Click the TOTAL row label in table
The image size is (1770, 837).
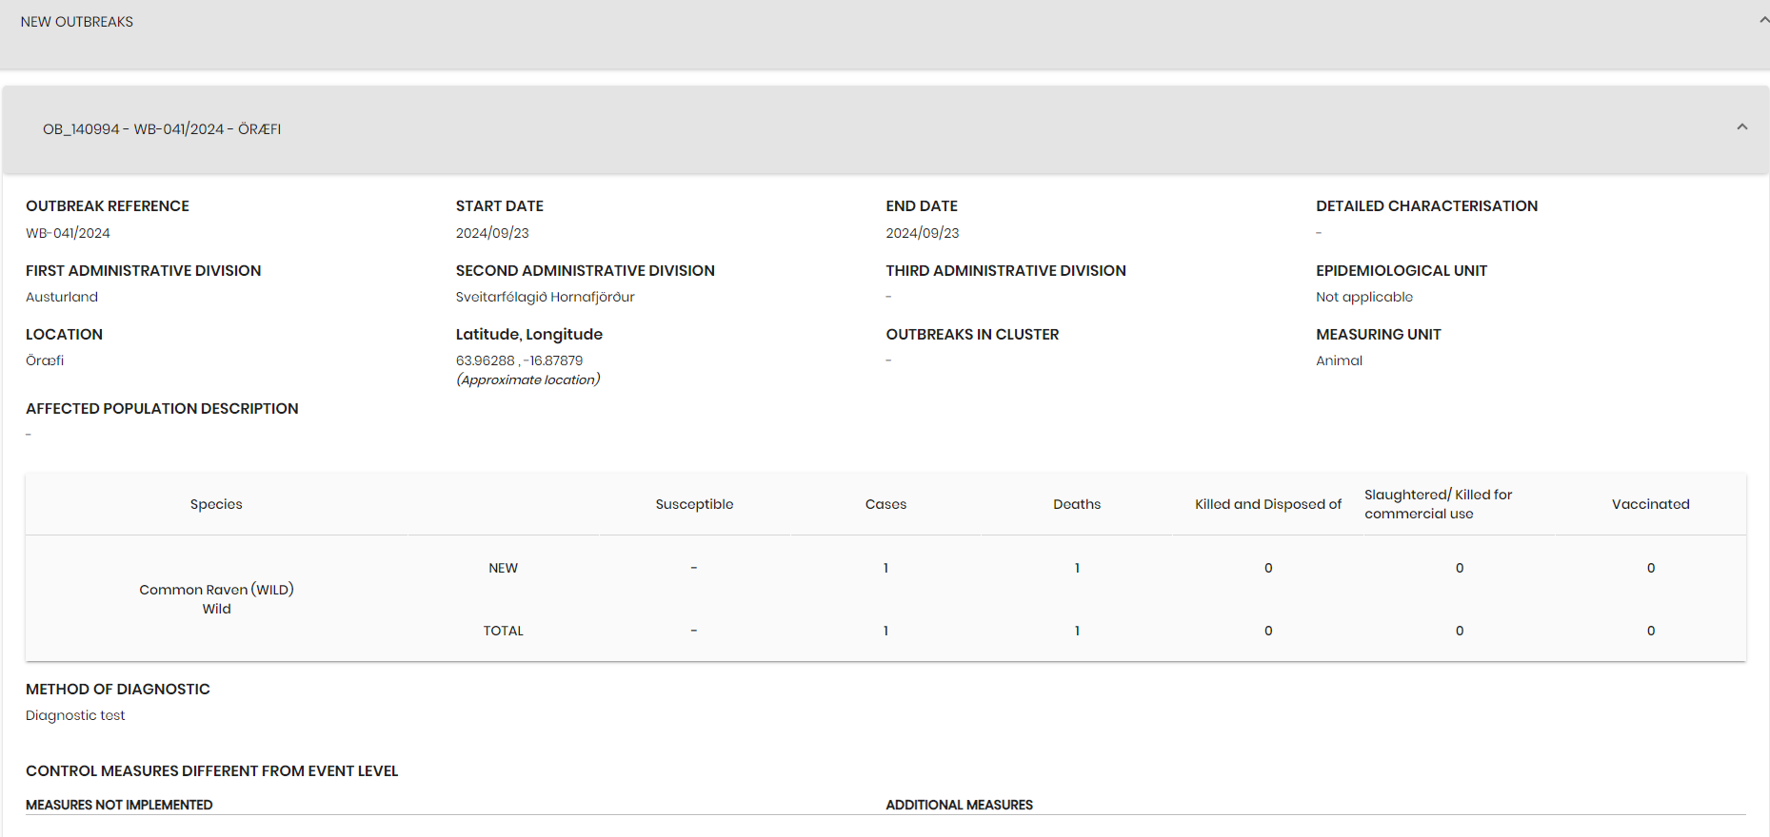[x=503, y=631]
